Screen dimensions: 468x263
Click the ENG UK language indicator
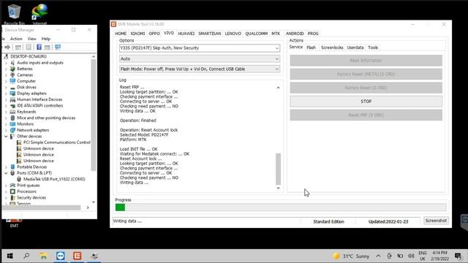pyautogui.click(x=423, y=256)
